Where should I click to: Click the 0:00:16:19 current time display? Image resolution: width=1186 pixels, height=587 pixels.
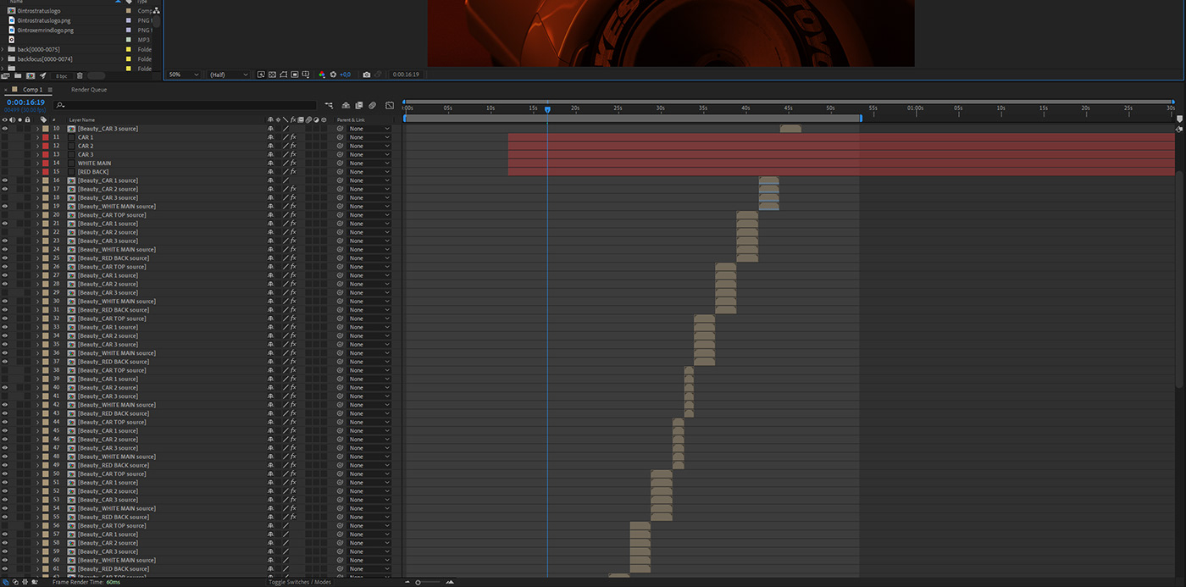[26, 102]
